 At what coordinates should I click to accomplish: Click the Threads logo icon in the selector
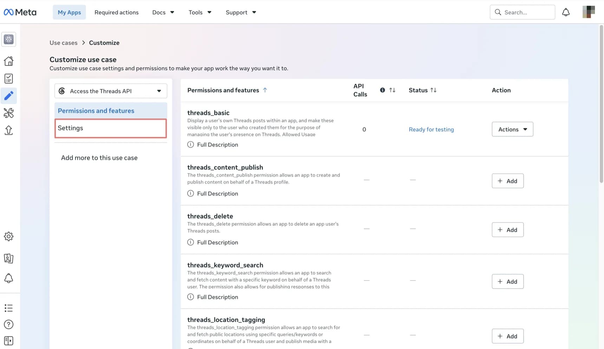pos(62,91)
